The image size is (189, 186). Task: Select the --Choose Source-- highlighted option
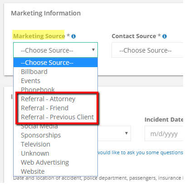click(x=56, y=63)
